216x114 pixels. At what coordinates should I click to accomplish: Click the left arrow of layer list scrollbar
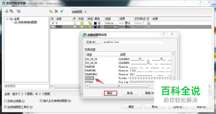point(52,87)
